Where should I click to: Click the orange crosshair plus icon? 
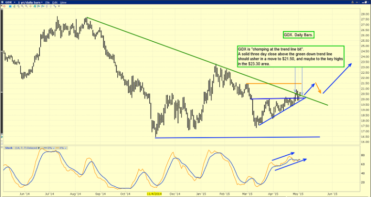(x=31, y=6)
